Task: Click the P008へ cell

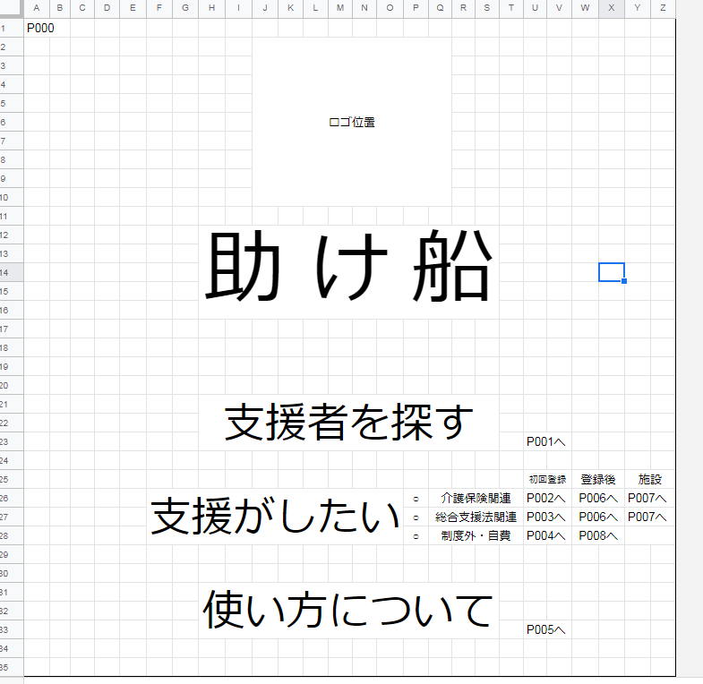Action: pyautogui.click(x=598, y=536)
